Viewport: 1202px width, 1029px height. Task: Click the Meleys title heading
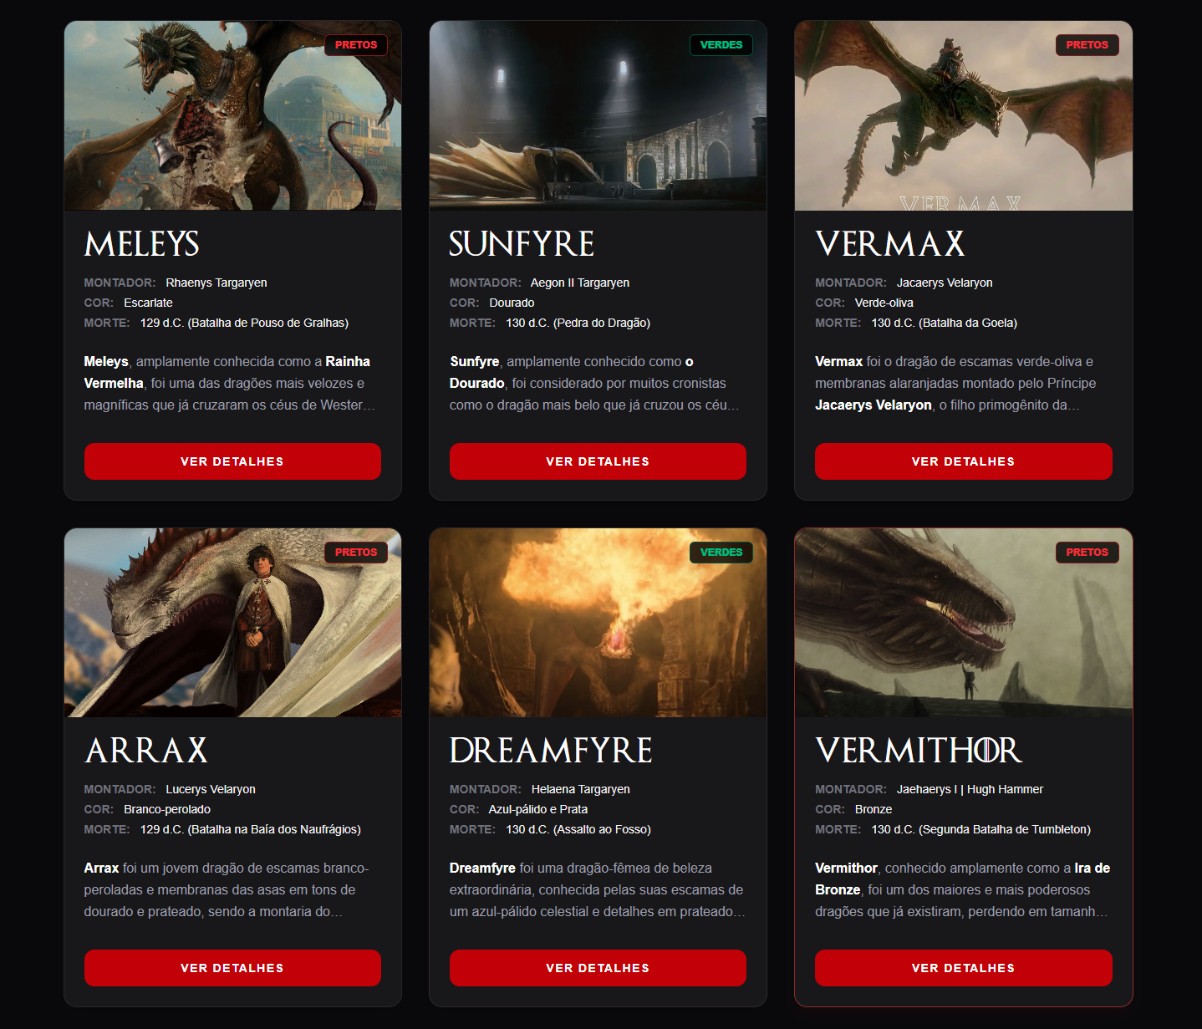pyautogui.click(x=142, y=244)
